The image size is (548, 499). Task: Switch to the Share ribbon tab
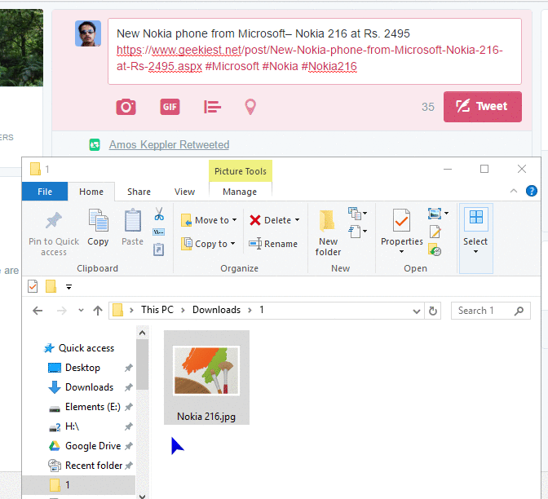(139, 192)
